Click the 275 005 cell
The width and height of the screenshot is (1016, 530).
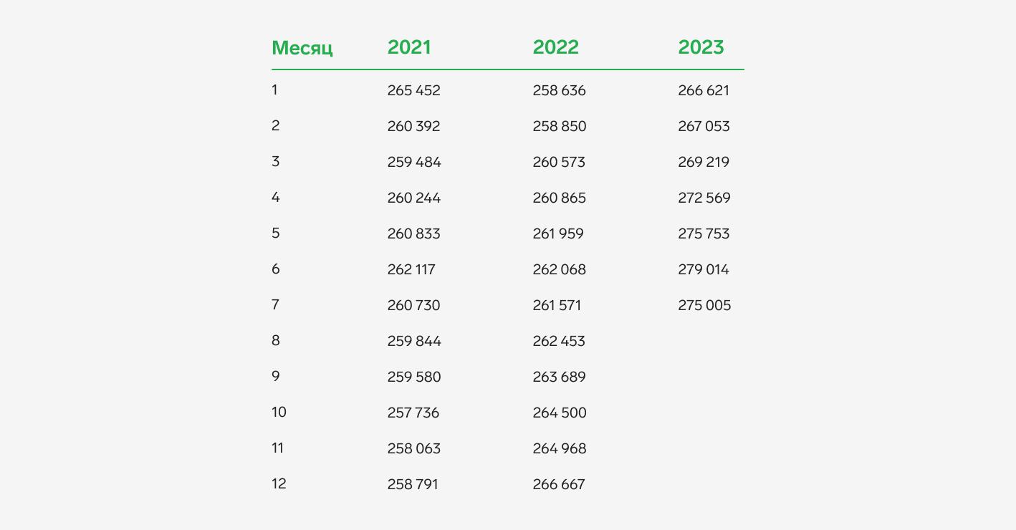(705, 306)
